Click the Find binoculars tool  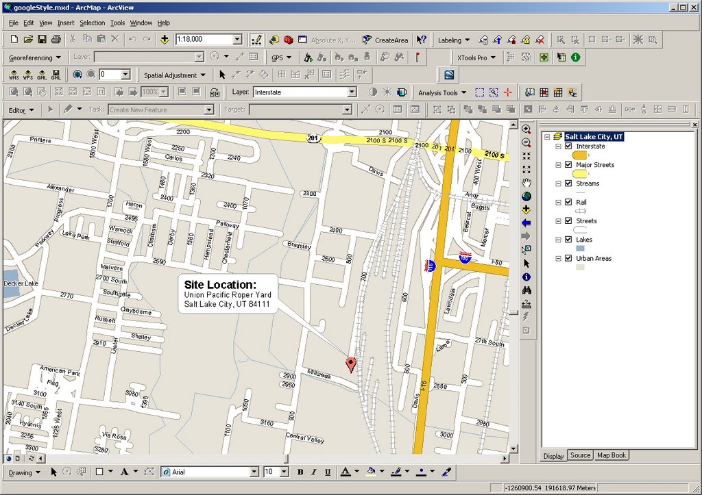[x=526, y=290]
